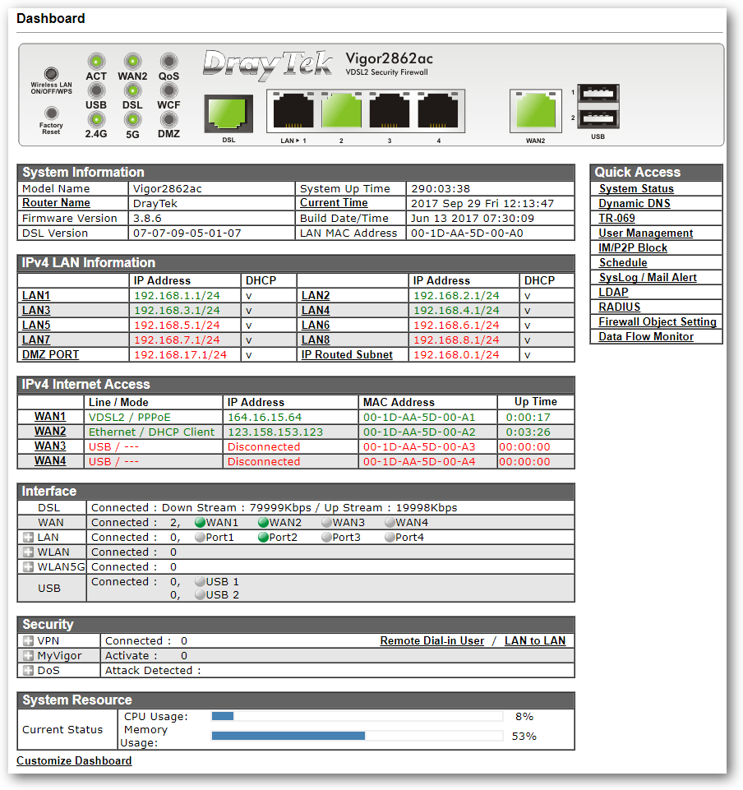
Task: Click USB port 1 on router image
Action: 598,93
